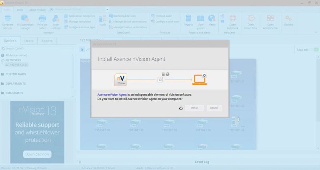The image size is (320, 170).
Task: Open Manage trustee permissions
Action: point(128,27)
